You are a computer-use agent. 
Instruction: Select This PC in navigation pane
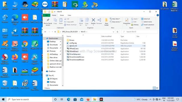coord(51,75)
